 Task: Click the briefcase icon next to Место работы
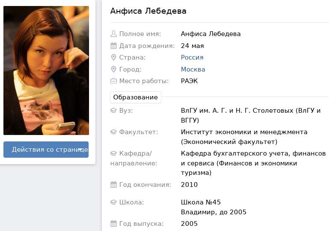[113, 81]
